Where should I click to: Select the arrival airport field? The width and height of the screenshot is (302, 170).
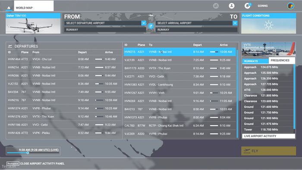coord(194,23)
